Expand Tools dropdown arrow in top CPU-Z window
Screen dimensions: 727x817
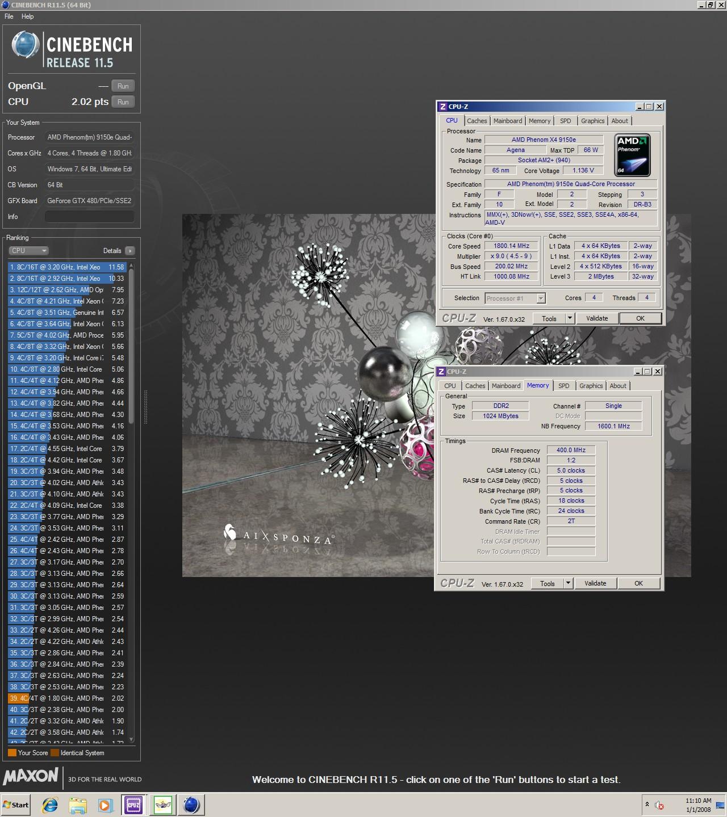pyautogui.click(x=570, y=318)
